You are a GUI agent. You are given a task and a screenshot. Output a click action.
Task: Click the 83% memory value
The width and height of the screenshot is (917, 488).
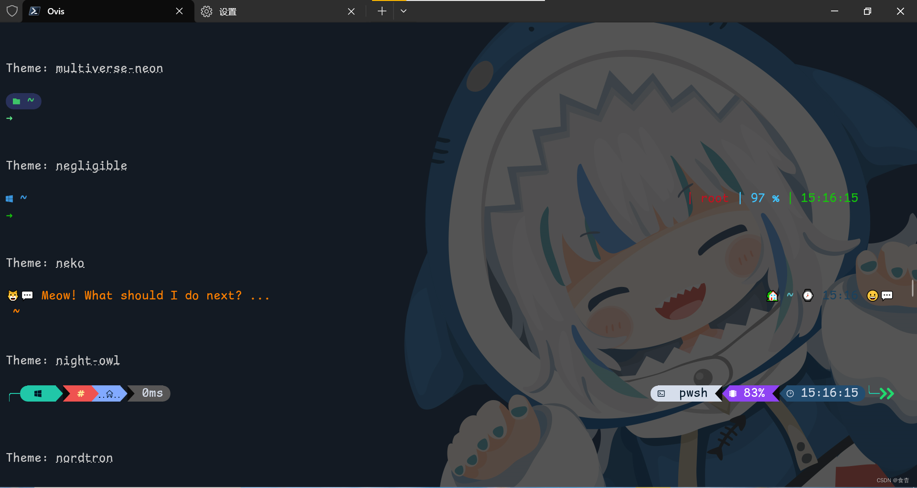click(x=754, y=393)
